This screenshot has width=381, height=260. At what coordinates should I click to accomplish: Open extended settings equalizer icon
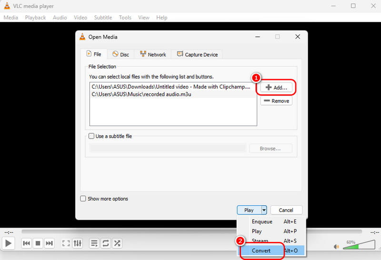pos(78,243)
